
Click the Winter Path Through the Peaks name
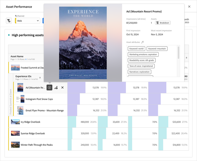click(37, 145)
